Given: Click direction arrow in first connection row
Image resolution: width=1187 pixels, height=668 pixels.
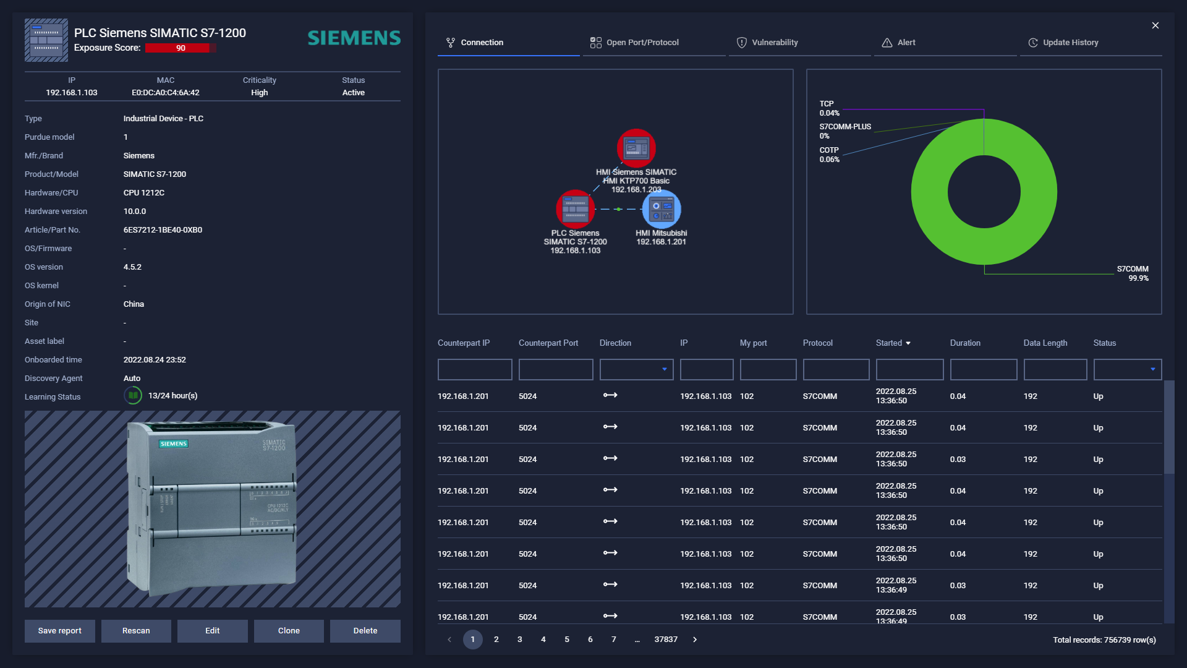Looking at the screenshot, I should click(610, 395).
